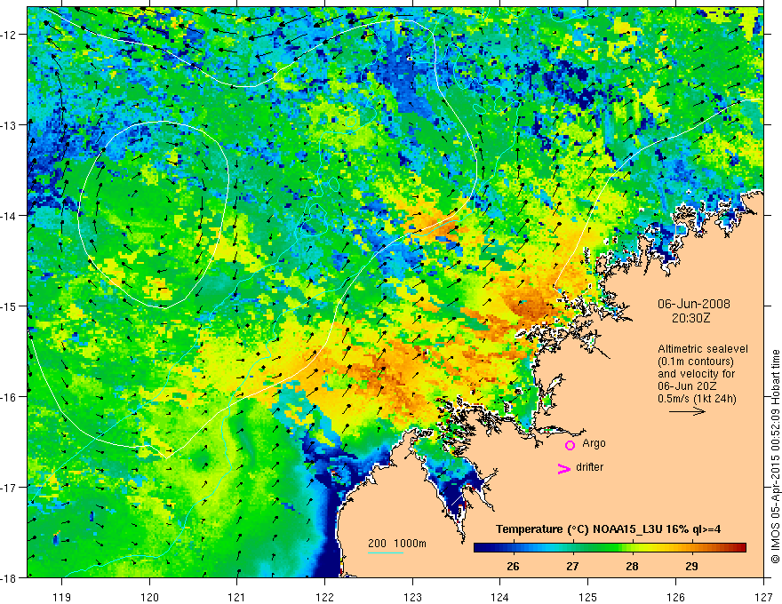Click longitude label 125 on the axis
Image resolution: width=782 pixels, height=604 pixels.
click(x=588, y=597)
